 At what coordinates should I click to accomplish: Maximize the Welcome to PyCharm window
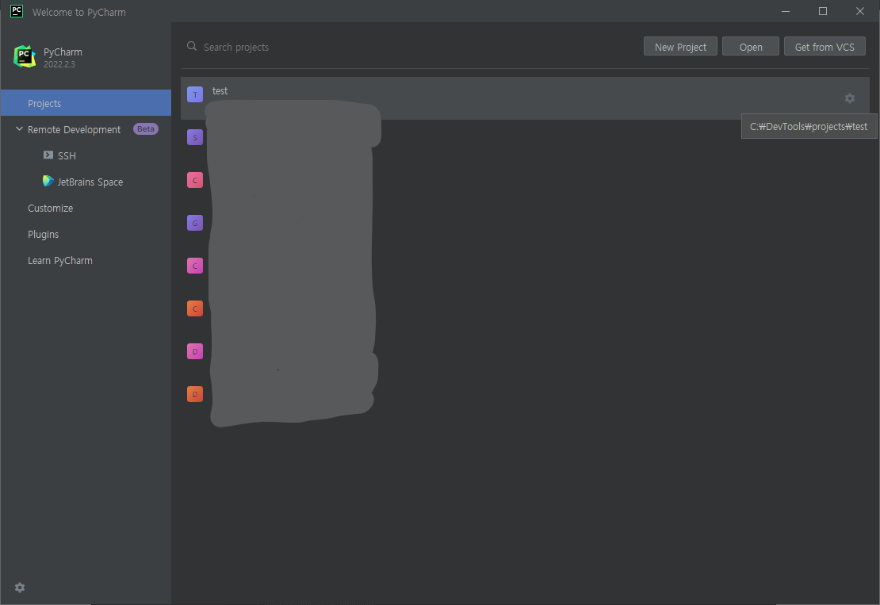coord(823,11)
